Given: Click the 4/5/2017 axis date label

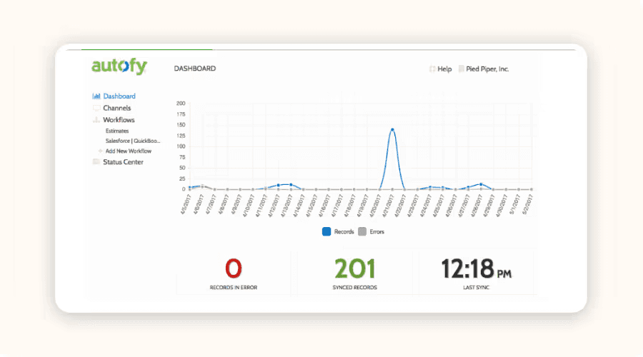Looking at the screenshot, I should coord(186,204).
